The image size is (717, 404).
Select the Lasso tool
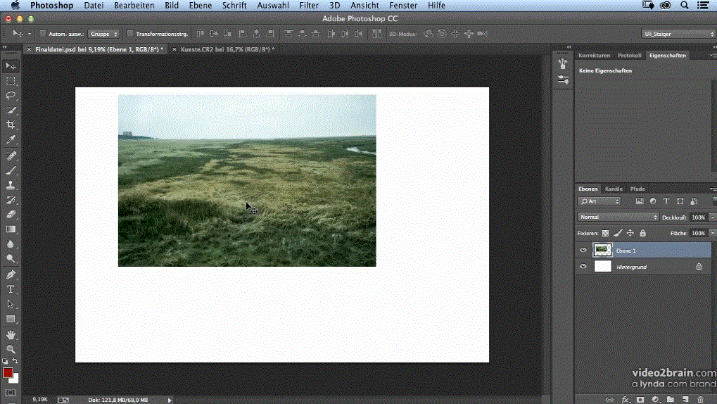[11, 96]
